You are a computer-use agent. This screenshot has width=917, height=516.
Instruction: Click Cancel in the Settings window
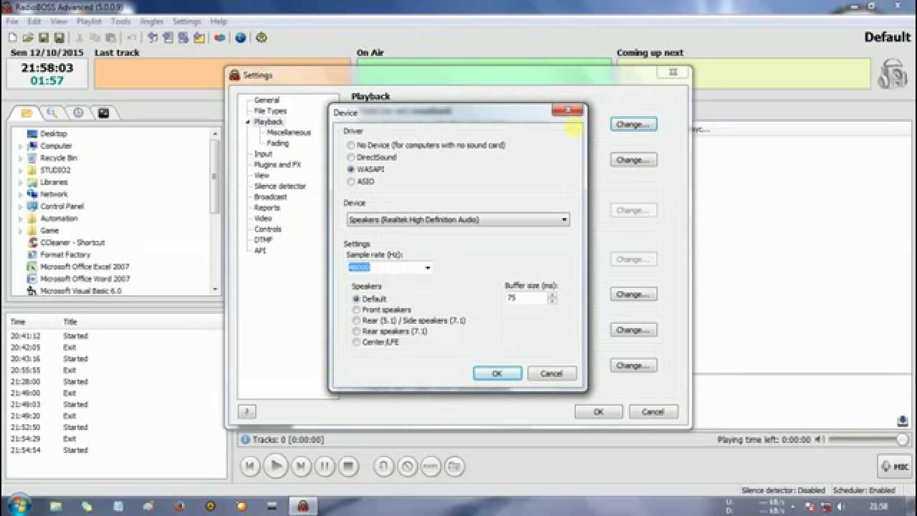[653, 411]
